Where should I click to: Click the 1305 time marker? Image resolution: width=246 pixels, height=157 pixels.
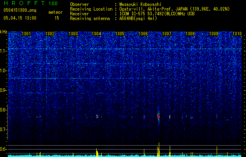pos(120,33)
